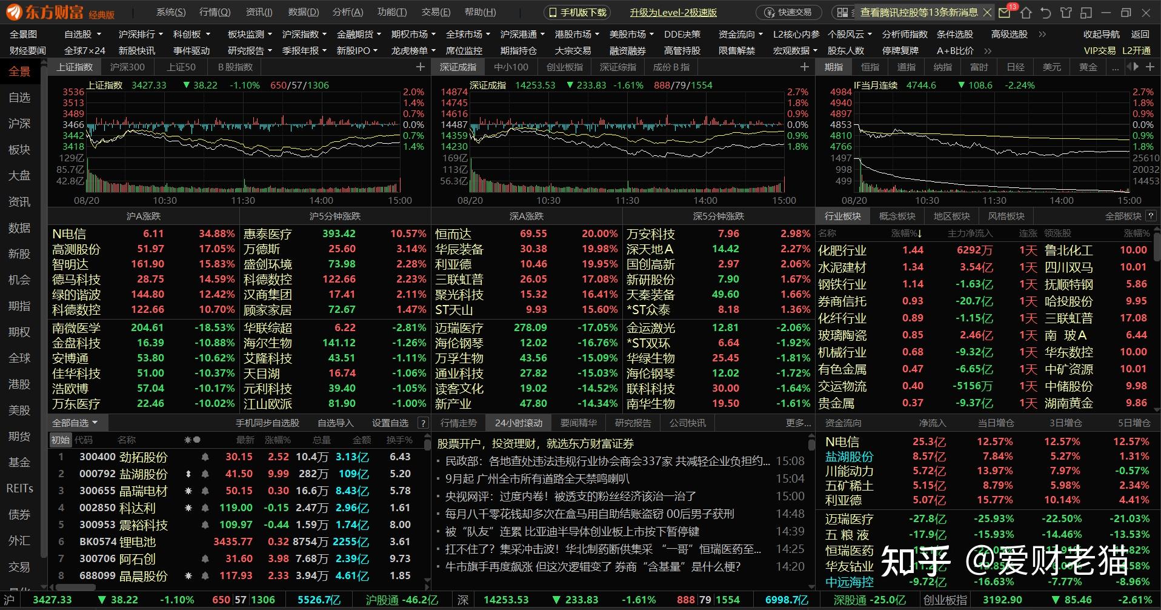Click the watchlist horizontal scrollbar
Screen dimensions: 1161x610
pos(75,587)
